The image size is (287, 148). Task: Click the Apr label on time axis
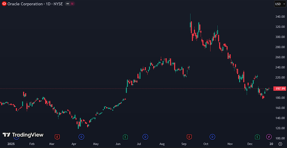pyautogui.click(x=74, y=144)
